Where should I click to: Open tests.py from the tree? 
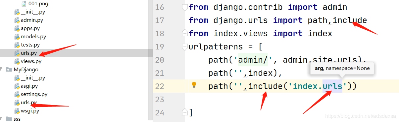point(30,45)
